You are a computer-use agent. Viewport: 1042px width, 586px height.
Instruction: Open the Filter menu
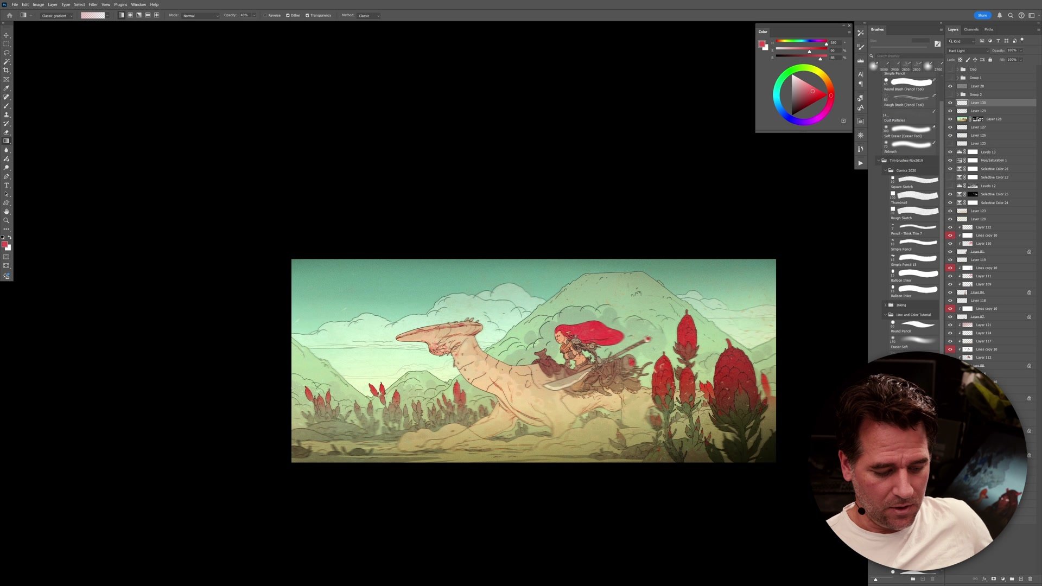coord(93,4)
